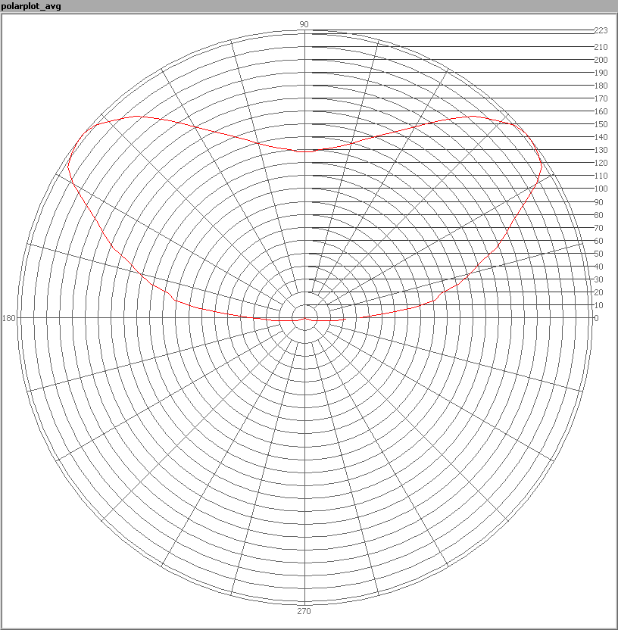
Task: Select the 70 radial scale label
Action: [598, 228]
